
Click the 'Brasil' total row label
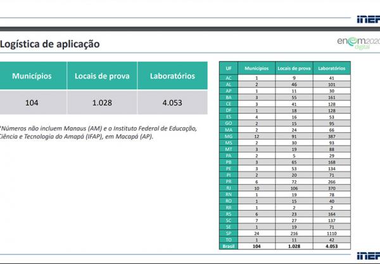pyautogui.click(x=229, y=246)
